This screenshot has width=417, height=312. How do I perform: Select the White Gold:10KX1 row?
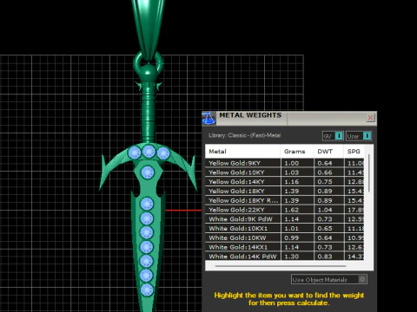285,229
